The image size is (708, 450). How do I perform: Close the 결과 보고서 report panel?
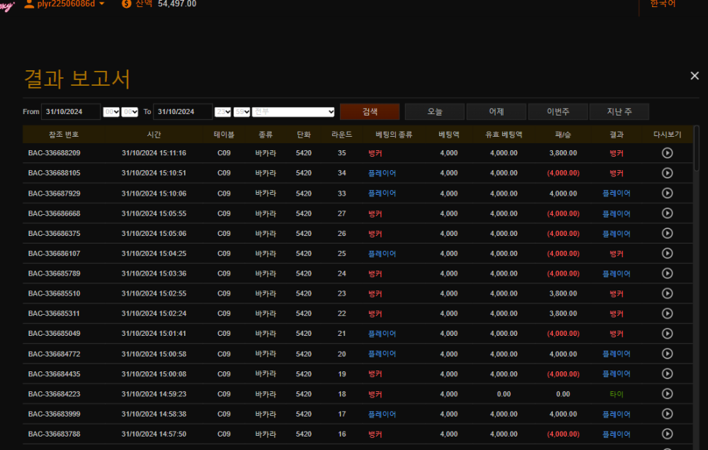pos(695,76)
